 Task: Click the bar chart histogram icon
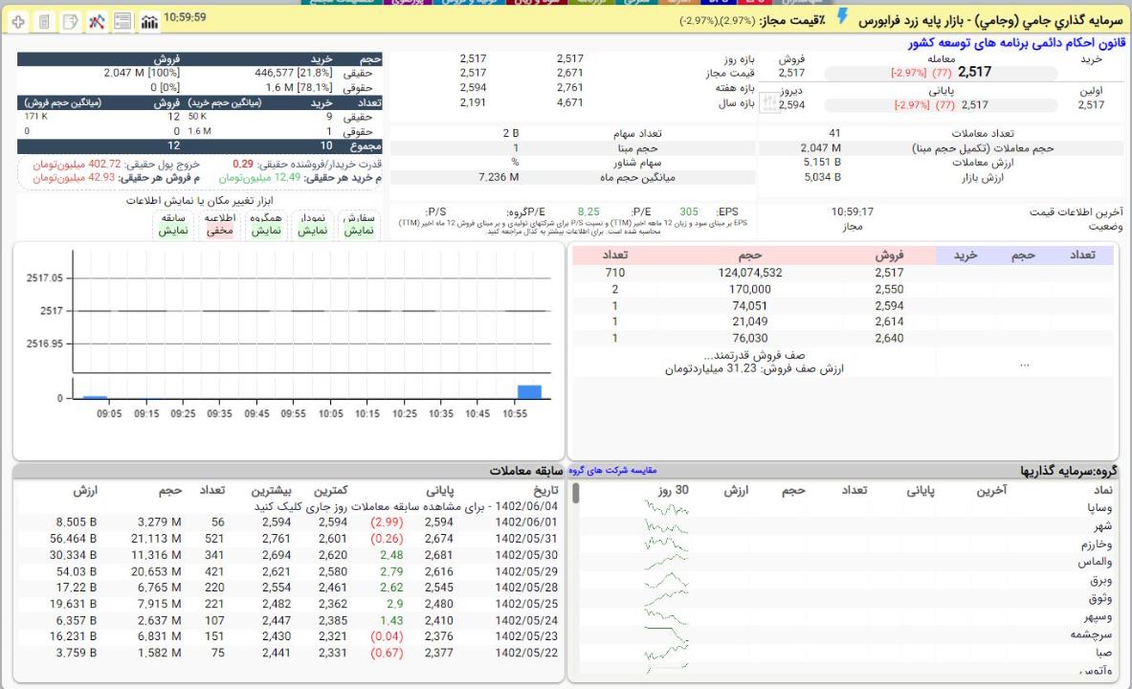(149, 20)
